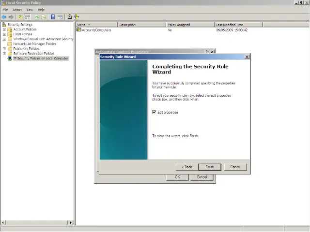Click the Forward arrow toolbar icon
The height and width of the screenshot is (232, 310).
click(x=11, y=17)
